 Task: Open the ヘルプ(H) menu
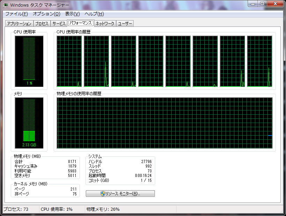94,14
